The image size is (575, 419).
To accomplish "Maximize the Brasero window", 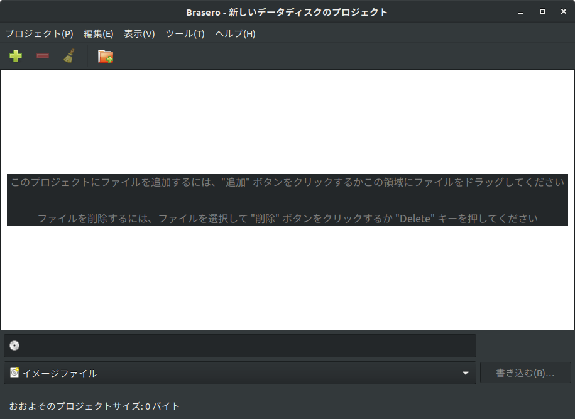I will point(542,12).
